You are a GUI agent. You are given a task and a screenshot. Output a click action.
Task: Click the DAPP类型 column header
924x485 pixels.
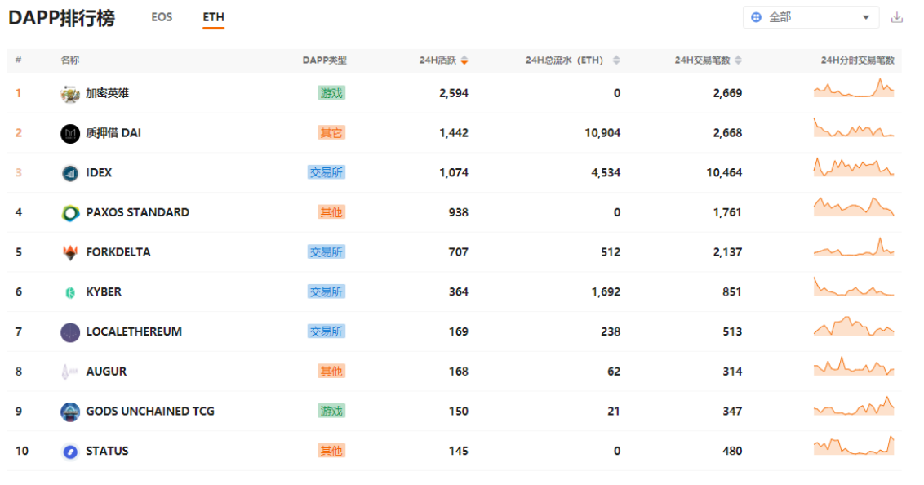tap(325, 60)
